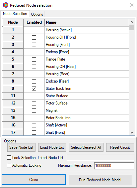This screenshot has height=188, width=137.
Task: Click Save Node List button
Action: (x=22, y=147)
